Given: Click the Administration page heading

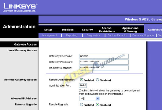Looking at the screenshot, I should tap(19, 27).
